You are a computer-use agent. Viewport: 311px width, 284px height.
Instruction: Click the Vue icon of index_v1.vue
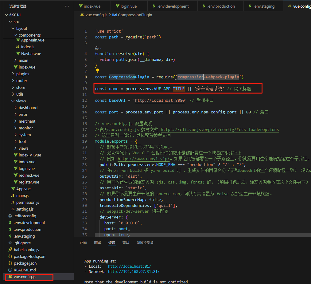[16, 155]
